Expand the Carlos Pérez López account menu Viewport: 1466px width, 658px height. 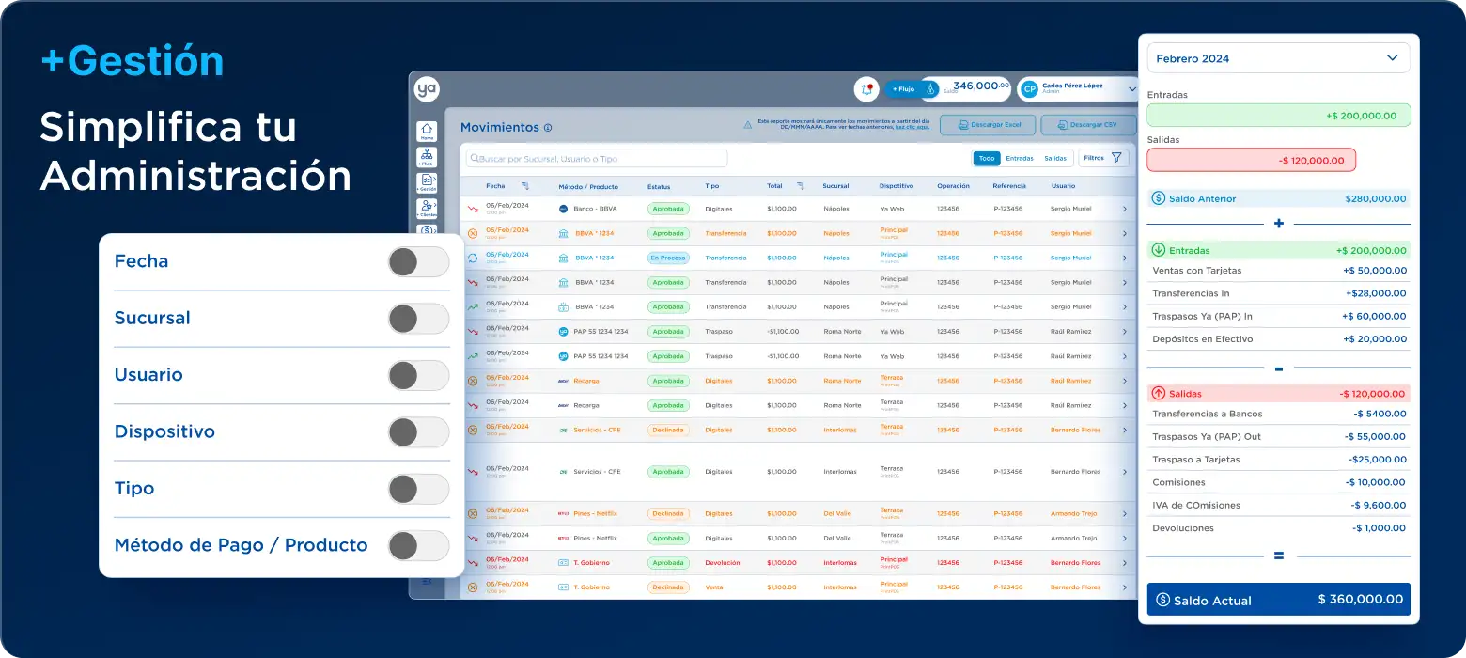click(1131, 88)
